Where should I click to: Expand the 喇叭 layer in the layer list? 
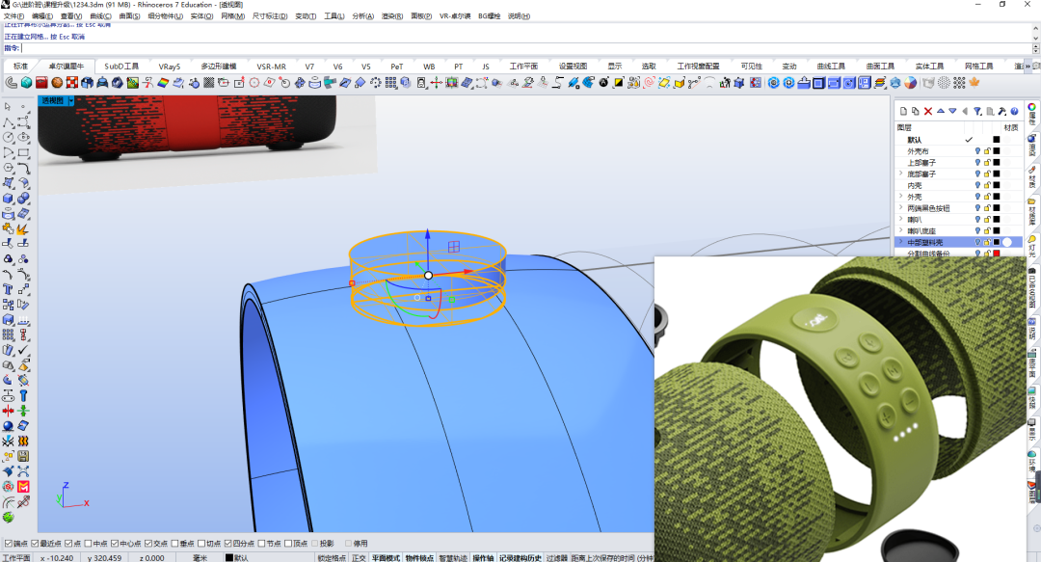click(901, 219)
